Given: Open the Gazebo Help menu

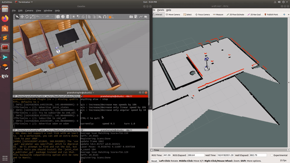Looking at the screenshot, I should pyautogui.click(x=57, y=11).
